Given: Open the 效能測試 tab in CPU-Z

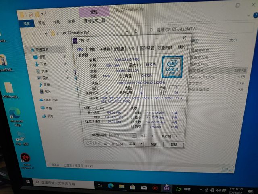Looking at the screenshot, I should (165, 48).
